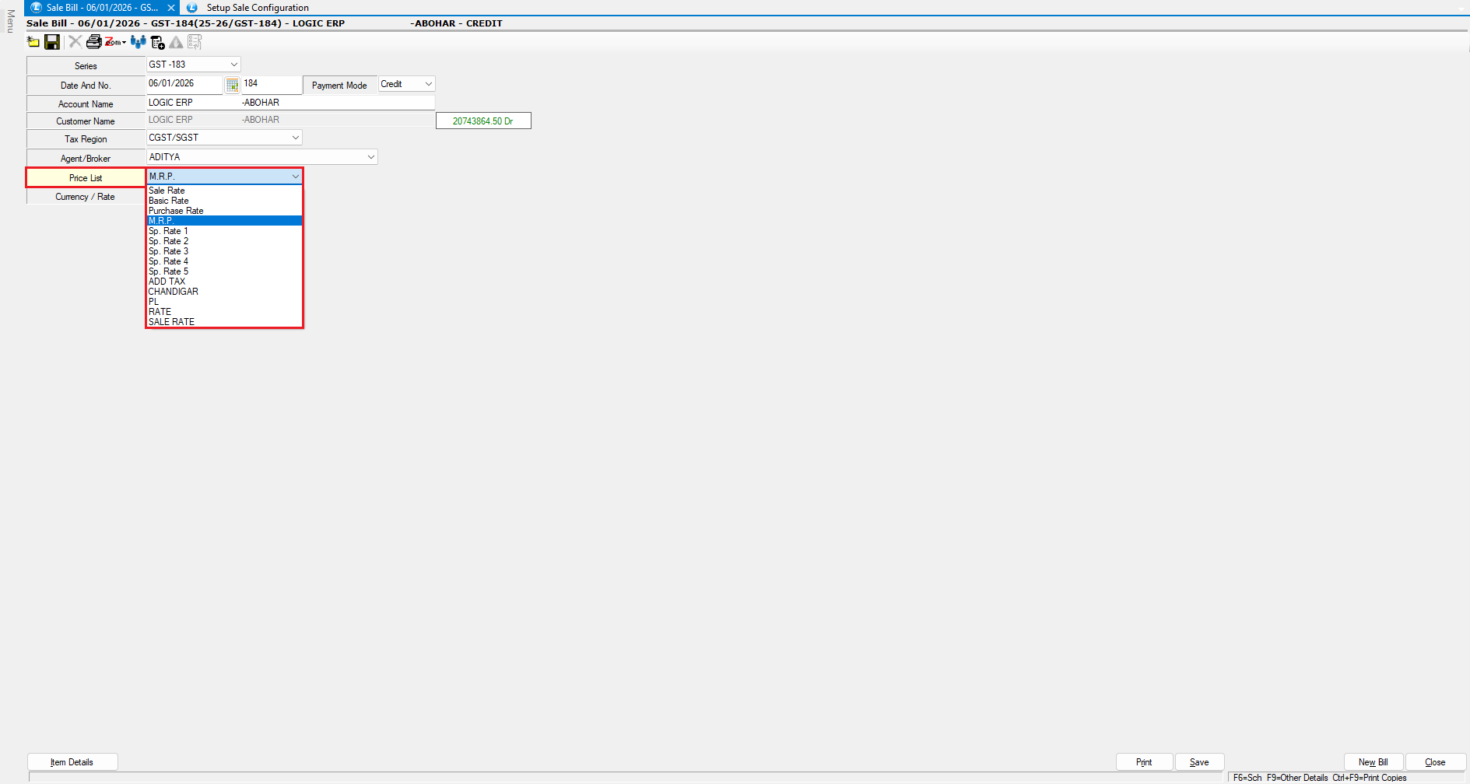Open the Agent/Broker dropdown
The height and width of the screenshot is (784, 1470).
click(370, 157)
